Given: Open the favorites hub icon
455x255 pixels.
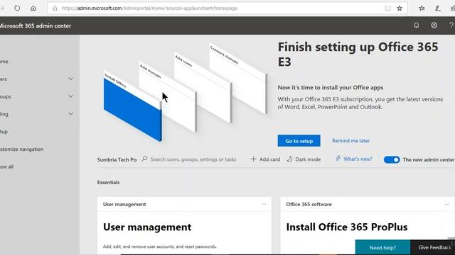Looking at the screenshot, I should tap(422, 8).
